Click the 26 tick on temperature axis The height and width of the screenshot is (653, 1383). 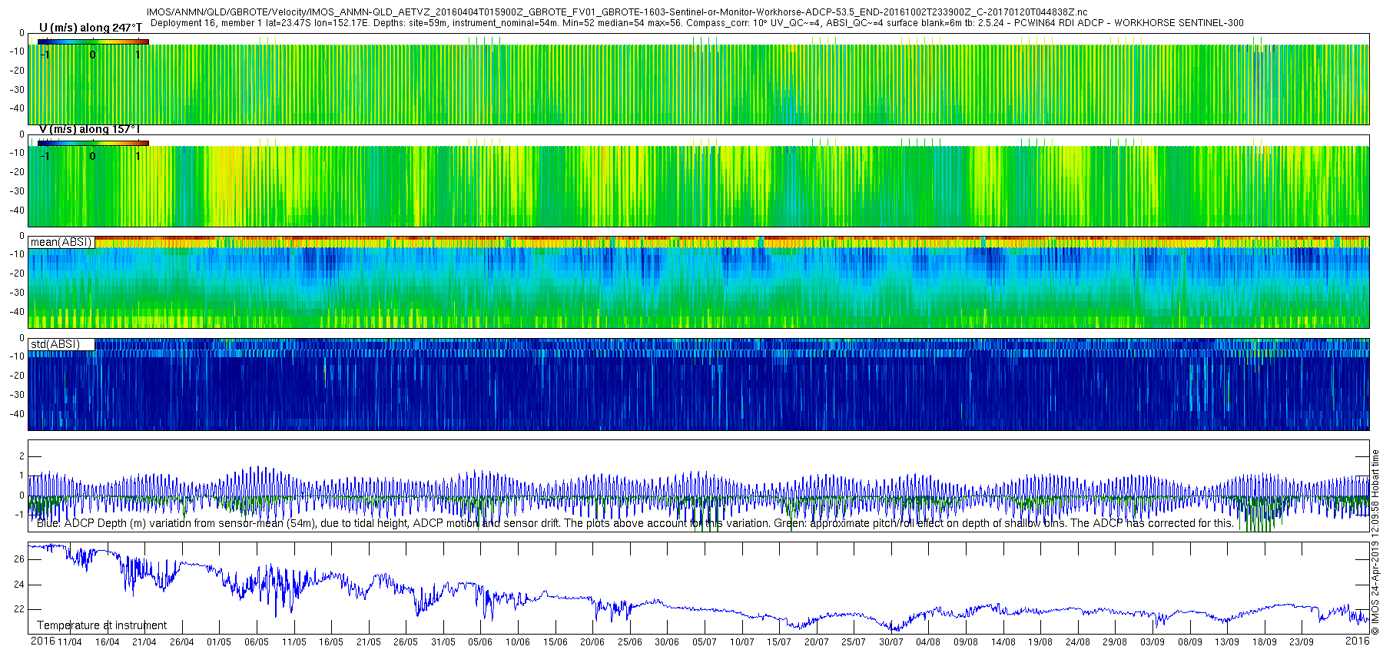[19, 559]
